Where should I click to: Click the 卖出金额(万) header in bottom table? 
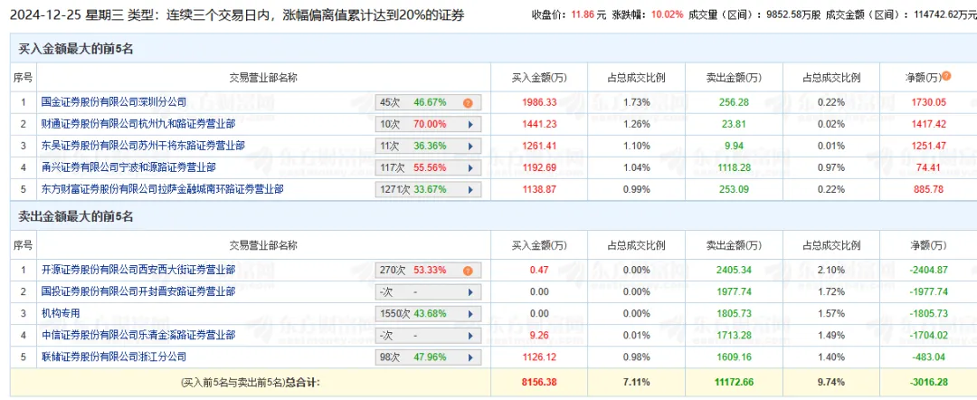(734, 245)
